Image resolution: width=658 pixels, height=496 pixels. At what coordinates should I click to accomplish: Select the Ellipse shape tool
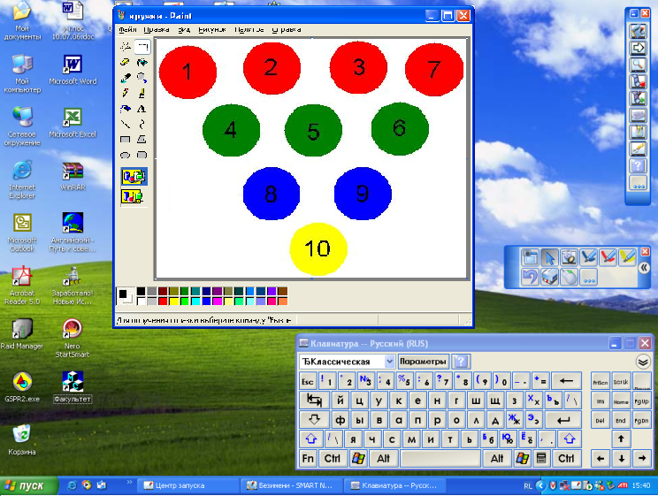125,155
